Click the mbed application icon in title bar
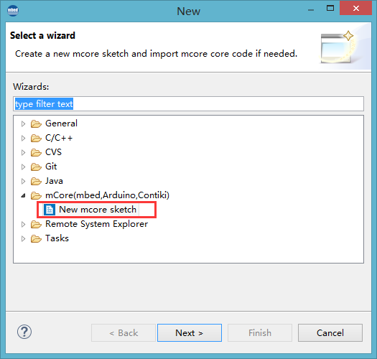 13,10
